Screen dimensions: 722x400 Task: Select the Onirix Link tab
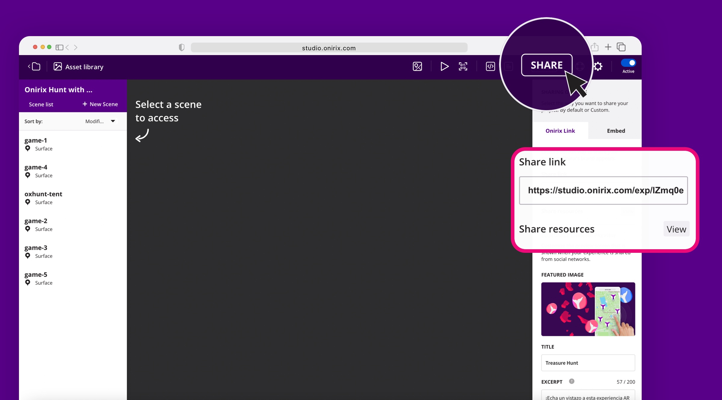tap(560, 131)
